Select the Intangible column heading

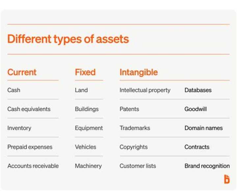[x=139, y=72]
